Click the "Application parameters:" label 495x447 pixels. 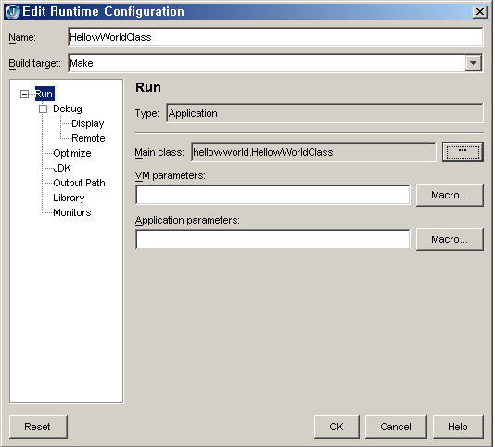[187, 220]
